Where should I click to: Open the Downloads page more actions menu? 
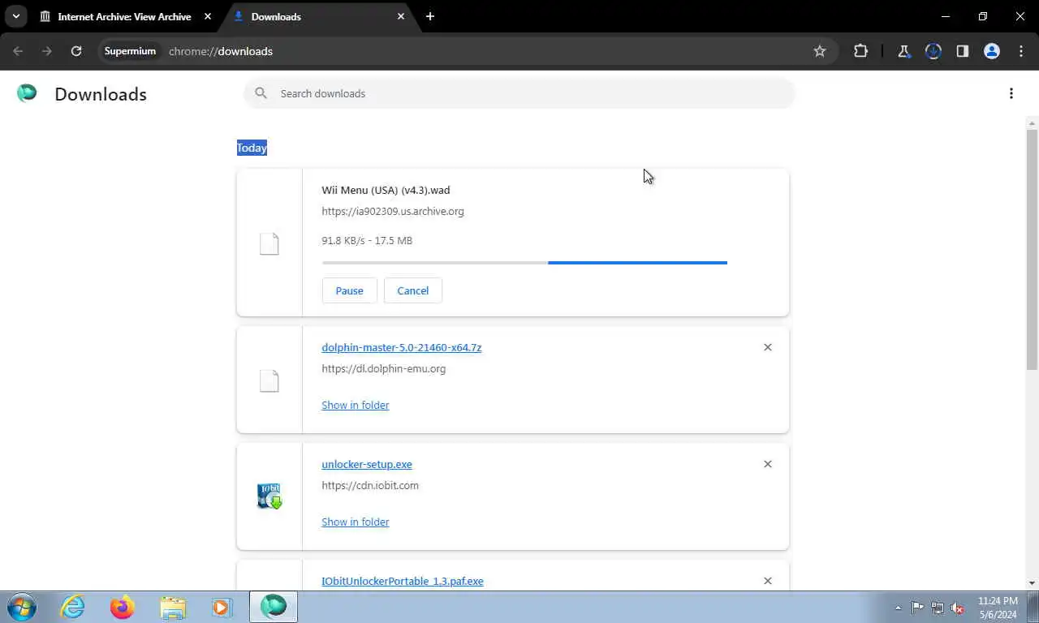(1011, 93)
